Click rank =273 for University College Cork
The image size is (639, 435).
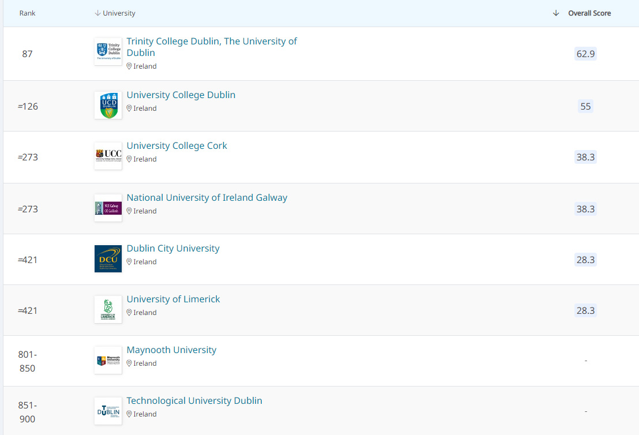(28, 157)
